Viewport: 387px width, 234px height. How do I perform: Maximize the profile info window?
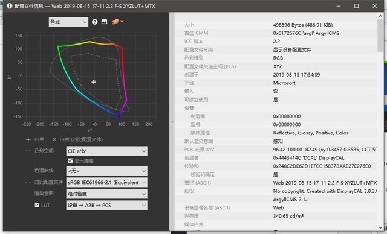[356, 6]
